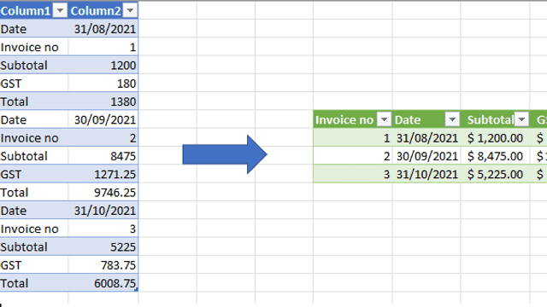Select the Column2 header cell
The height and width of the screenshot is (307, 547).
pyautogui.click(x=103, y=11)
